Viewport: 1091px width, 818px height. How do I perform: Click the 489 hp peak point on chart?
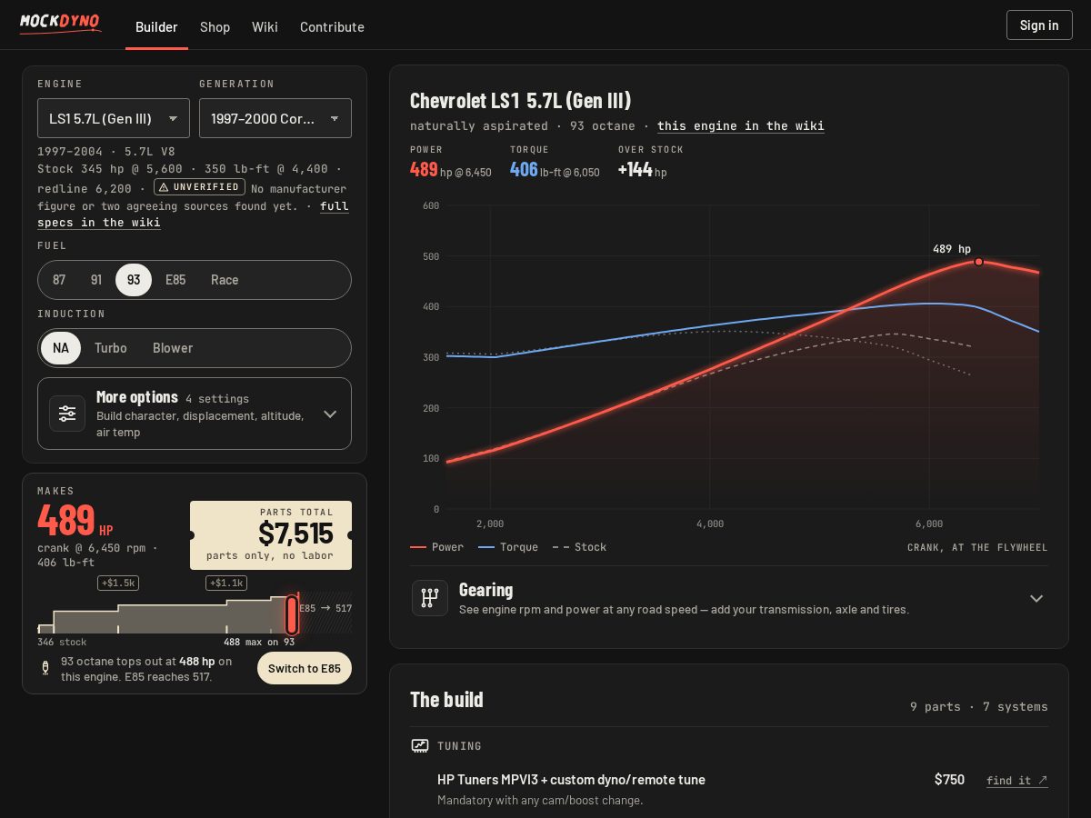(x=978, y=262)
